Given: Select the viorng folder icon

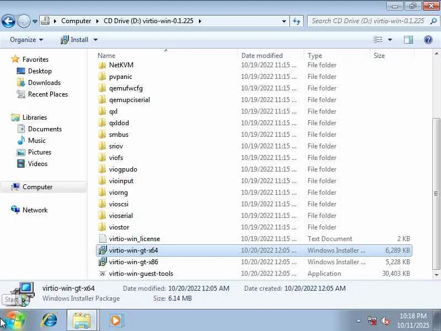Looking at the screenshot, I should tap(103, 192).
